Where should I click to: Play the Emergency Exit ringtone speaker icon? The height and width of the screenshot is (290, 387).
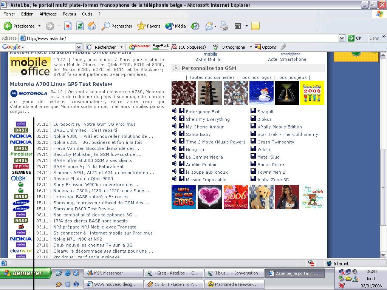[x=175, y=111]
